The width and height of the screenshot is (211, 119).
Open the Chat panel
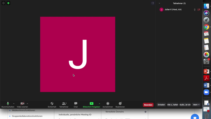76,104
